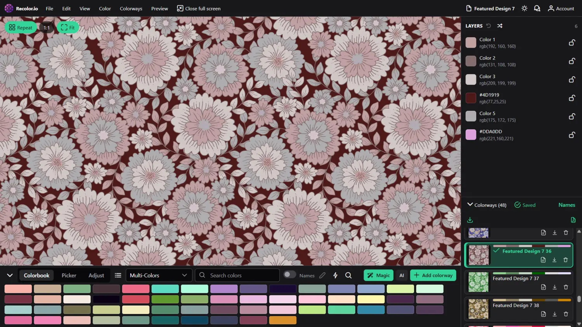Click the Recolor.io logo
Screen dimensions: 582x327
(21, 8)
